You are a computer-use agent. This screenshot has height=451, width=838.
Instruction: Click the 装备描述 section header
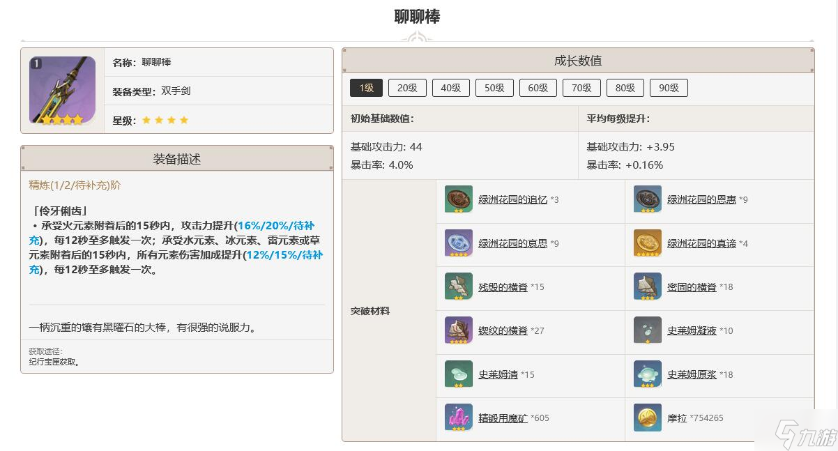177,159
